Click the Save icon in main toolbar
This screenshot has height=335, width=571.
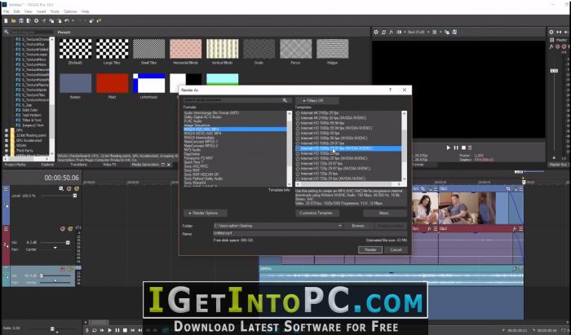[x=21, y=21]
